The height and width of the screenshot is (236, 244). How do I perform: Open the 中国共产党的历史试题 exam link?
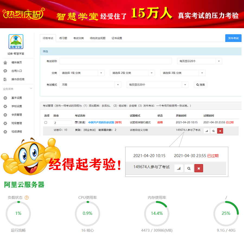[x=101, y=123]
